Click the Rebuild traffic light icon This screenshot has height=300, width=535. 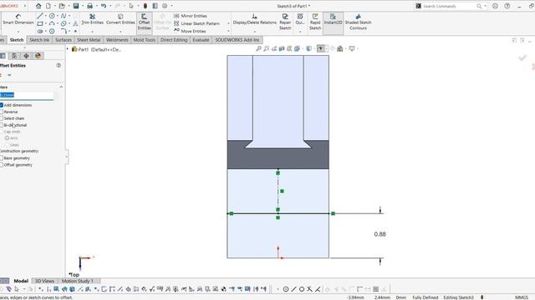tap(145, 6)
